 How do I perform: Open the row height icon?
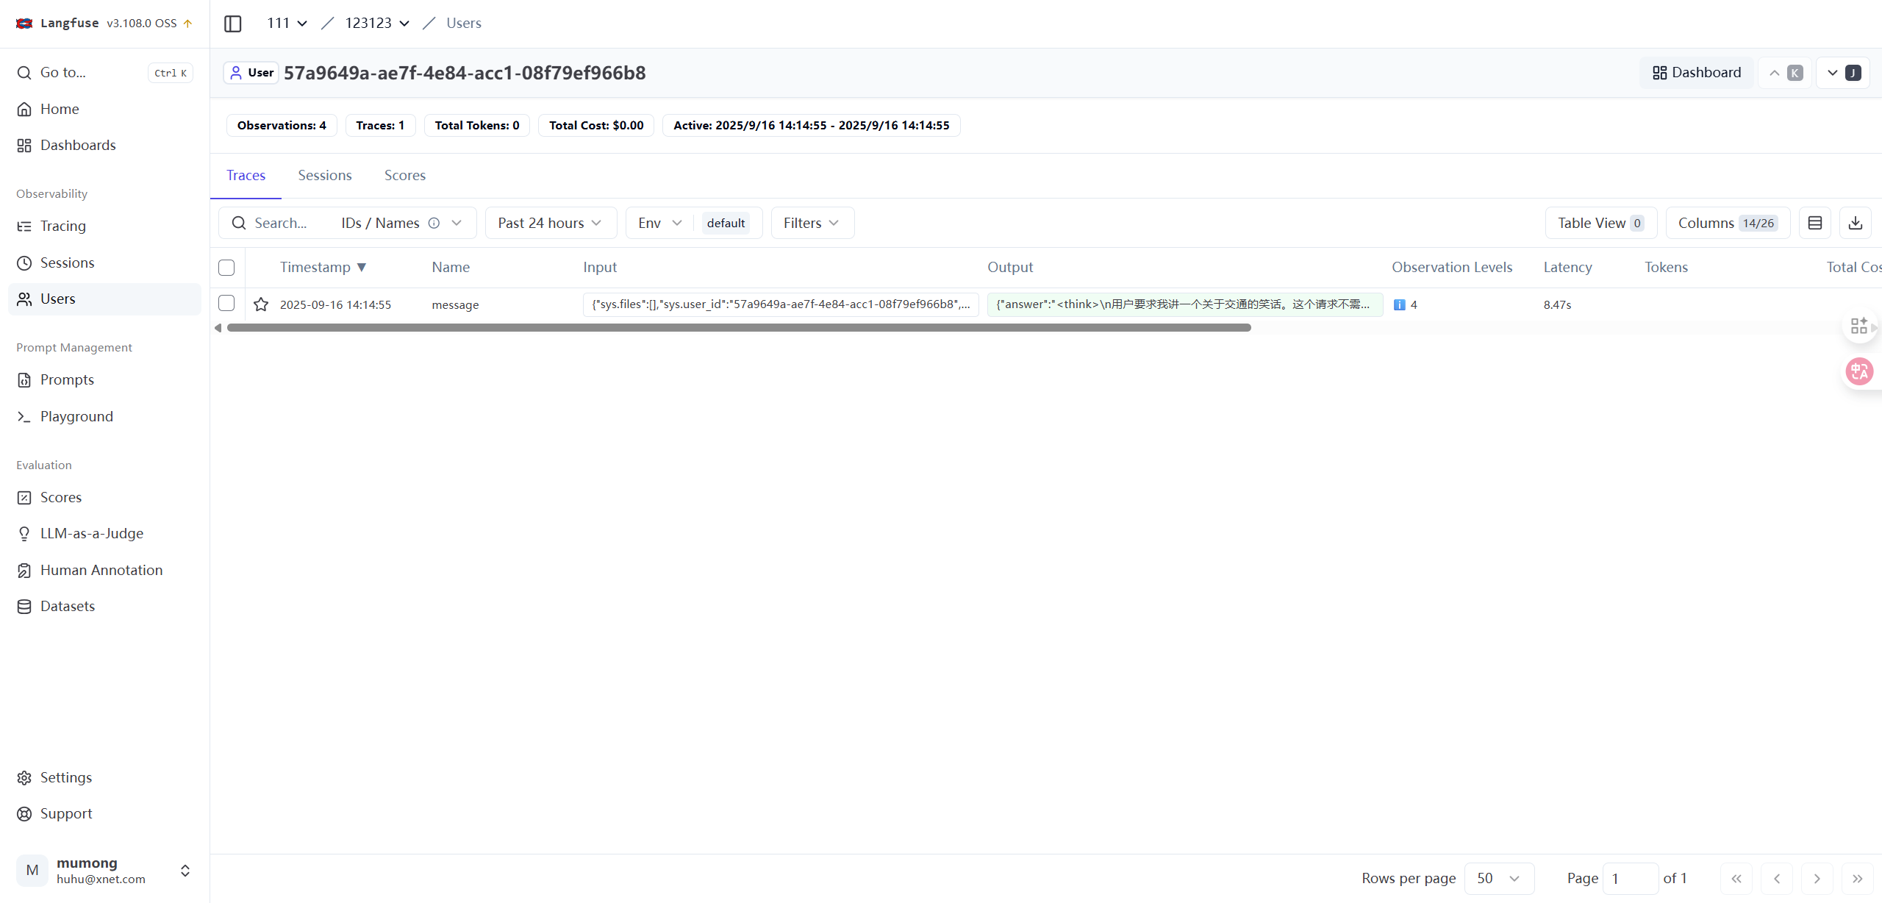coord(1815,223)
